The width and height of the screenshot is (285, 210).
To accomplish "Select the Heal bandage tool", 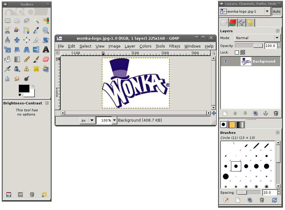I will pyautogui.click(x=36, y=69).
